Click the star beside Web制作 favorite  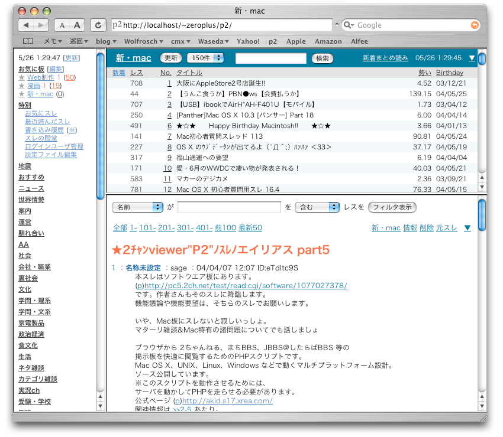point(21,77)
